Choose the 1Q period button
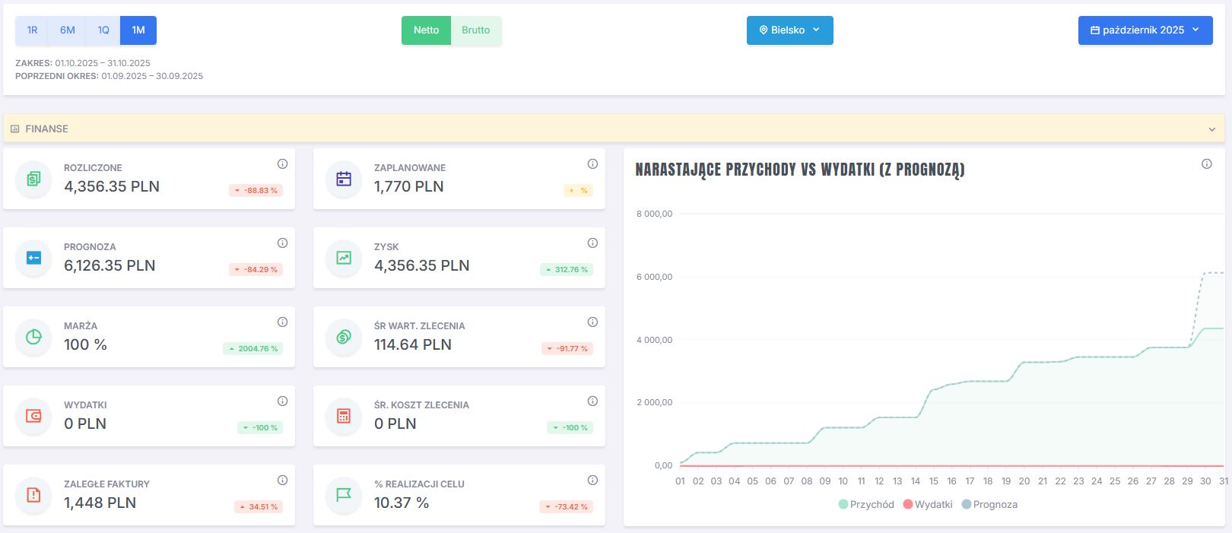 (x=103, y=30)
